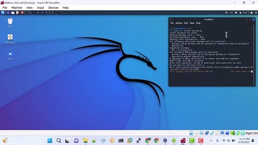The image size is (258, 145).
Task: Open Wi-Fi network tray icon
Action: (x=224, y=141)
